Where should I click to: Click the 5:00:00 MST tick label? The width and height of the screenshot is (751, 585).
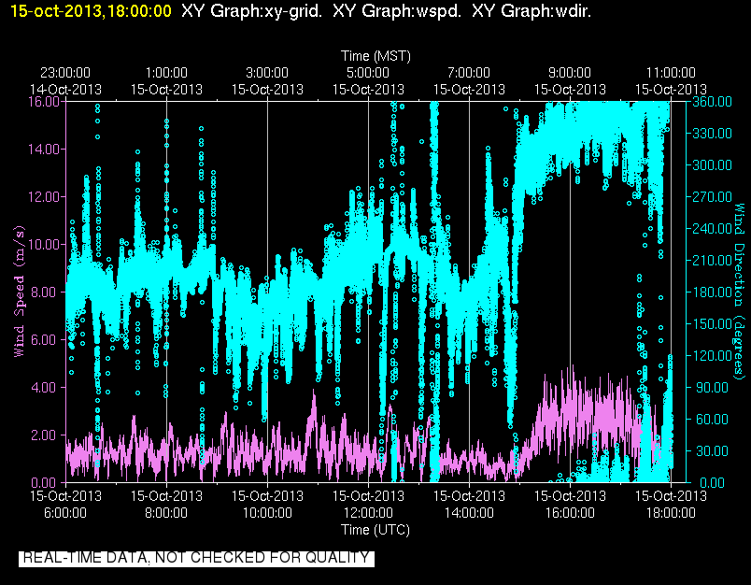(x=368, y=73)
